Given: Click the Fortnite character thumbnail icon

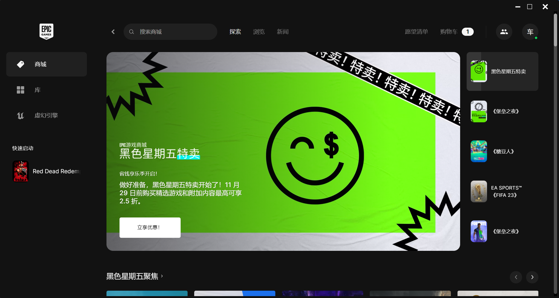Looking at the screenshot, I should point(479,231).
